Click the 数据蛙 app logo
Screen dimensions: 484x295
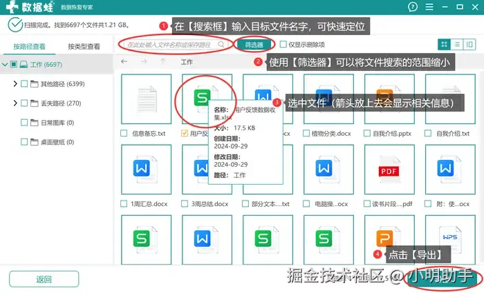coord(30,7)
